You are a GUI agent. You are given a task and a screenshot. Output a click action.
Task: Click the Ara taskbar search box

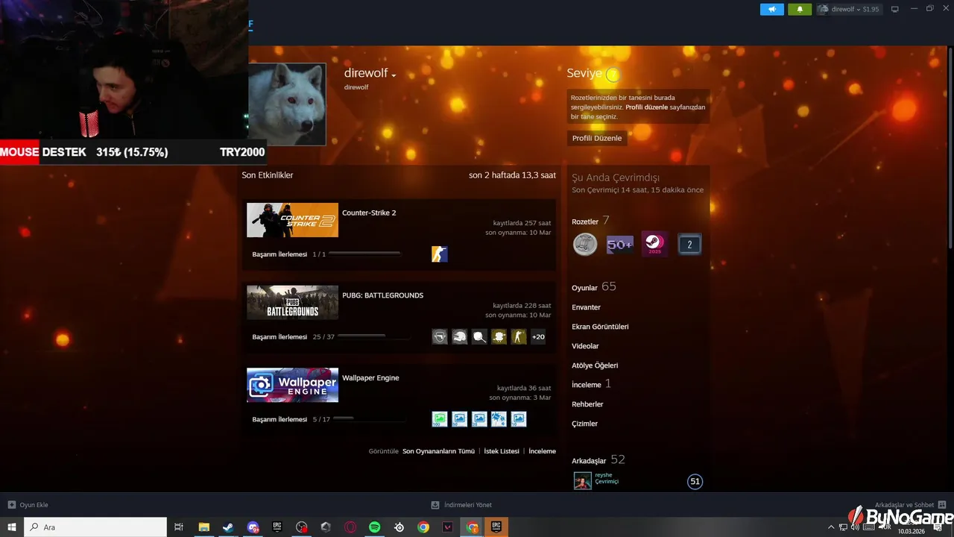(x=95, y=527)
